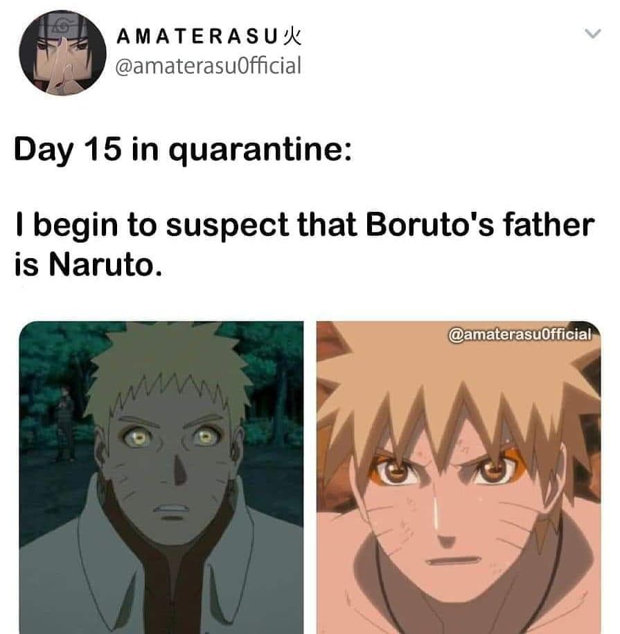Click the @amaterasu0fficial watermark on right image
This screenshot has height=634, width=620.
(520, 334)
